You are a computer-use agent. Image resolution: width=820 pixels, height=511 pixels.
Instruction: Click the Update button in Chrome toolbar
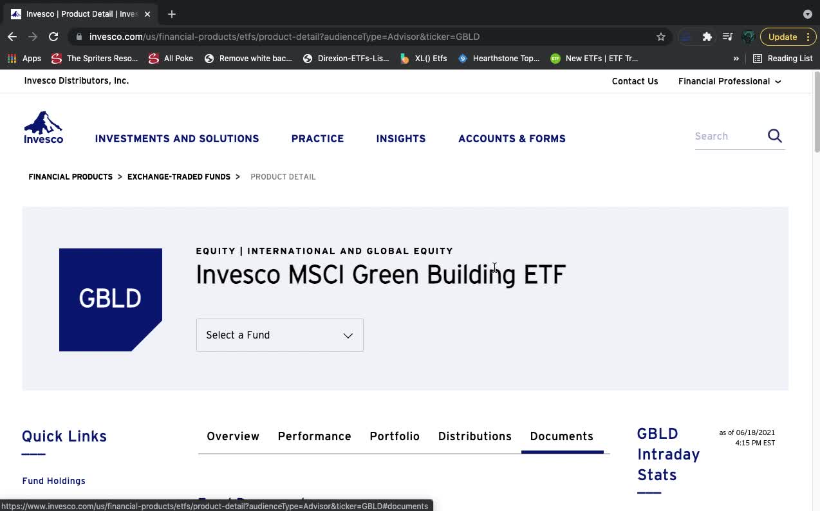click(783, 37)
